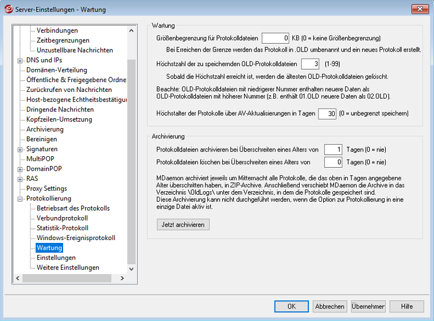Focus the Höchstzahl OLD-Protokolldateien field
434x321 pixels.
tap(309, 64)
